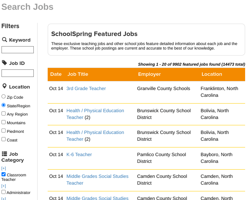Tick the Piedmont checkbox
247x200 pixels.
point(4,131)
